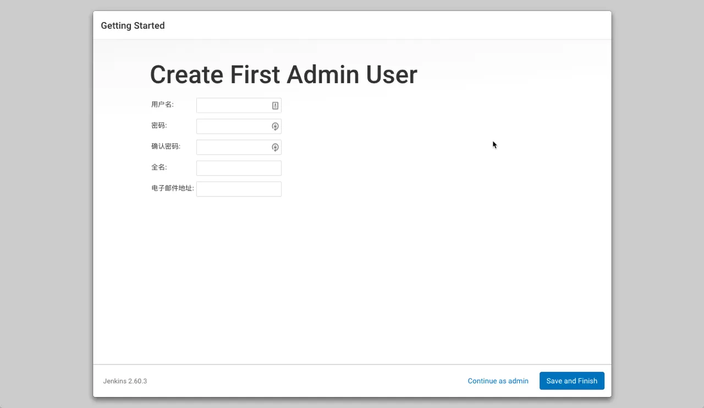Screen dimensions: 704x408
Task: Click the 密码: label text
Action: point(159,125)
